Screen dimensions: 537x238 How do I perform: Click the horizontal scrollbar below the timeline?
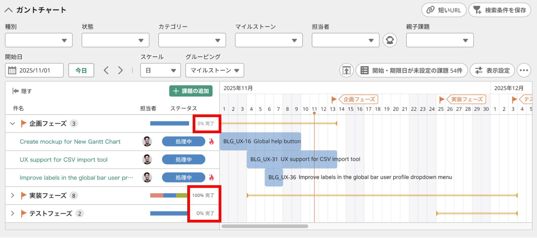pos(265,226)
